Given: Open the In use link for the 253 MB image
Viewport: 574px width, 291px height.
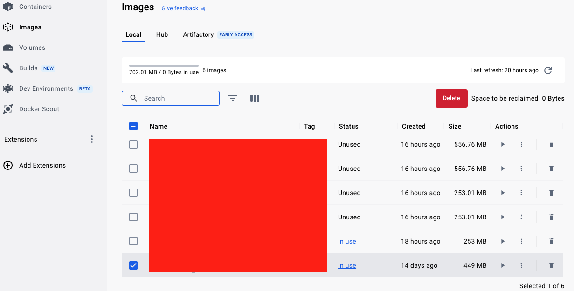Looking at the screenshot, I should click(x=347, y=241).
